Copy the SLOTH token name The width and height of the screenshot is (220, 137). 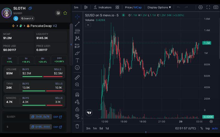pyautogui.click(x=30, y=8)
